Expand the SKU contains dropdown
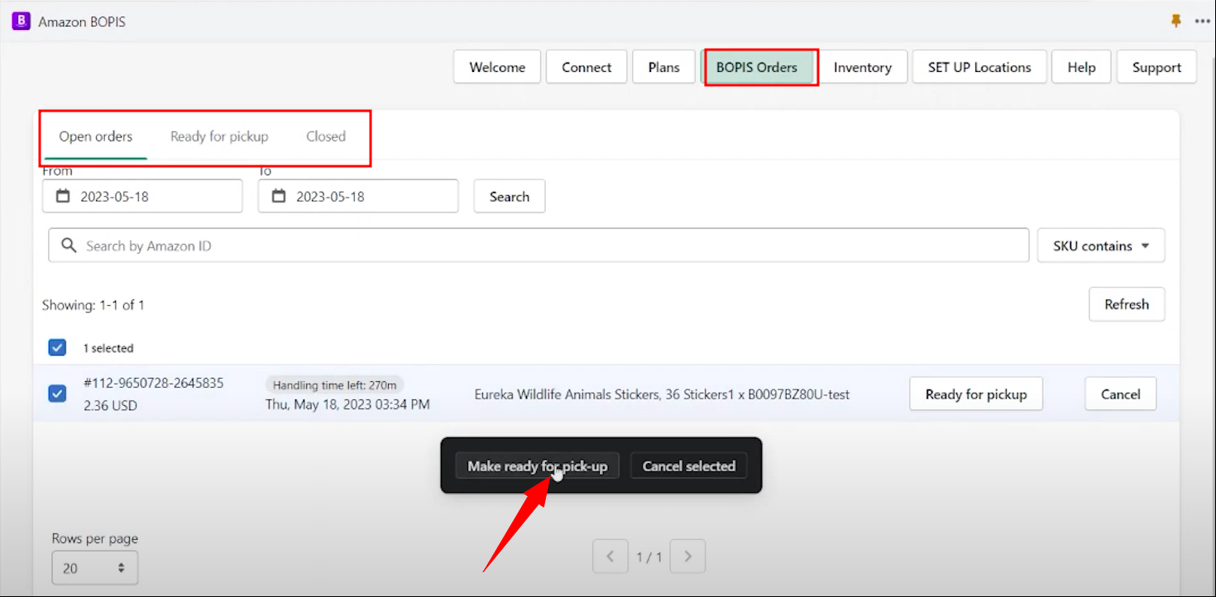Viewport: 1216px width, 597px height. (x=1101, y=246)
